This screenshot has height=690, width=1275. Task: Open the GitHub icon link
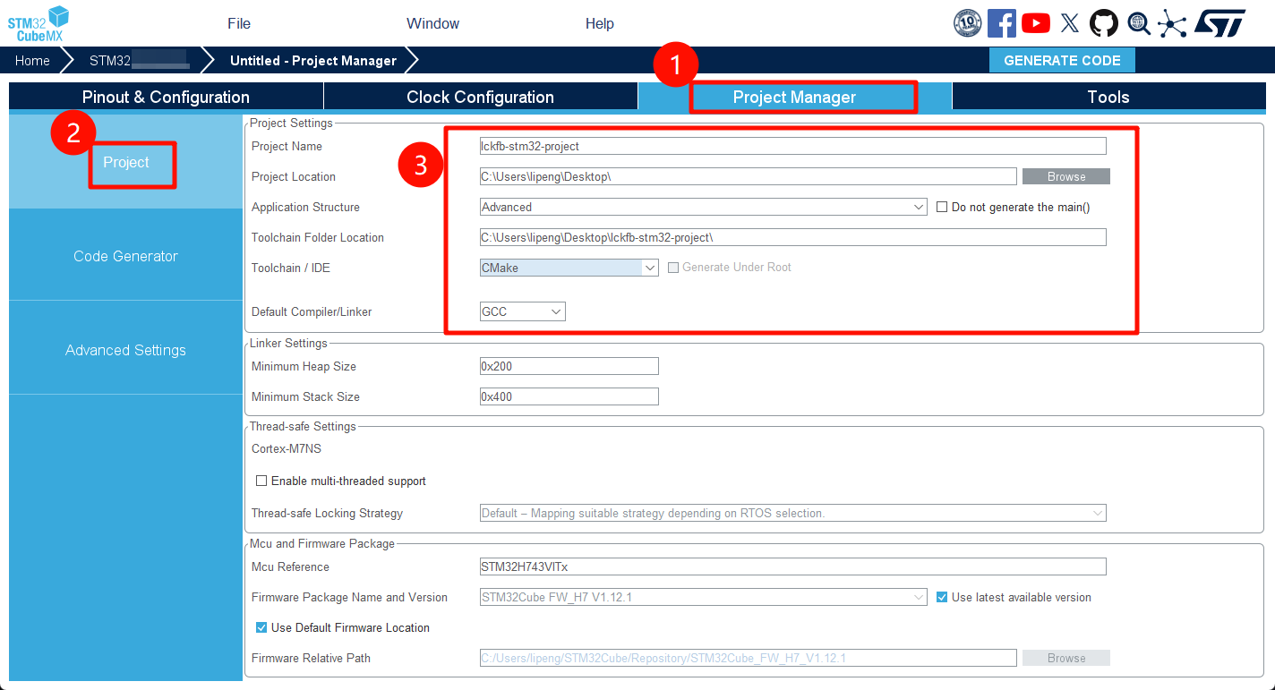1104,23
